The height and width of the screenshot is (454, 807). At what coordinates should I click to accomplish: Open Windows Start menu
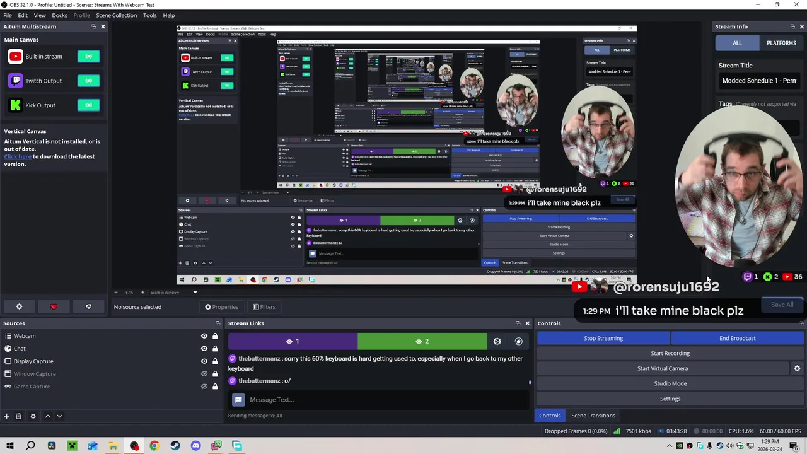tap(10, 446)
